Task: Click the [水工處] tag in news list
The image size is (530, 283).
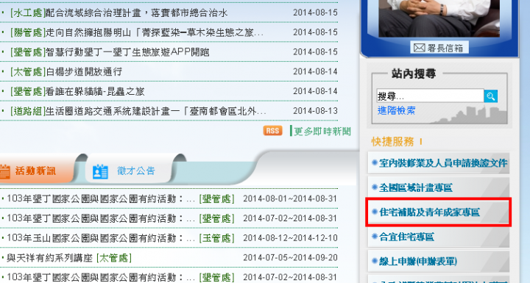Action: [x=28, y=12]
